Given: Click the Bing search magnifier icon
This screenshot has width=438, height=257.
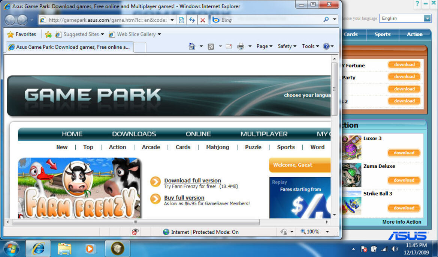Looking at the screenshot, I should (326, 20).
